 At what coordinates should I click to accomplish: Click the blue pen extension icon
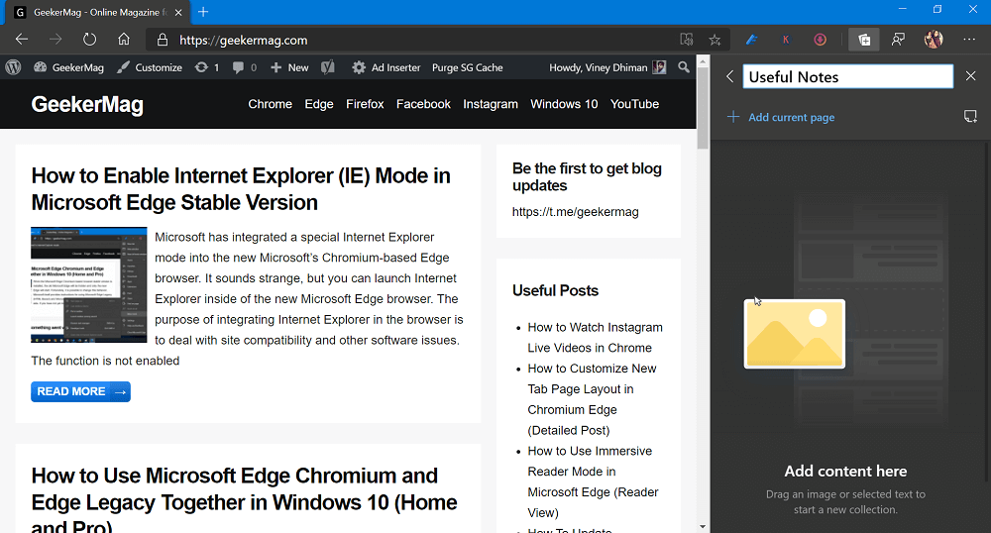tap(751, 40)
